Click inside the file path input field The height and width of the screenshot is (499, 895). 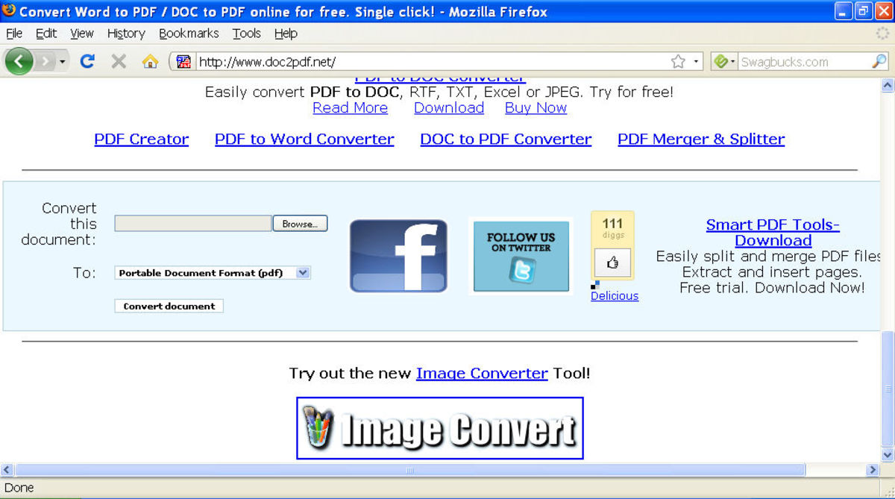click(x=192, y=223)
